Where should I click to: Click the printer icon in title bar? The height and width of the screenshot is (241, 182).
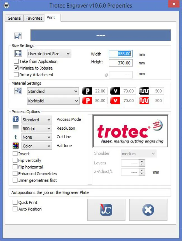(x=6, y=6)
